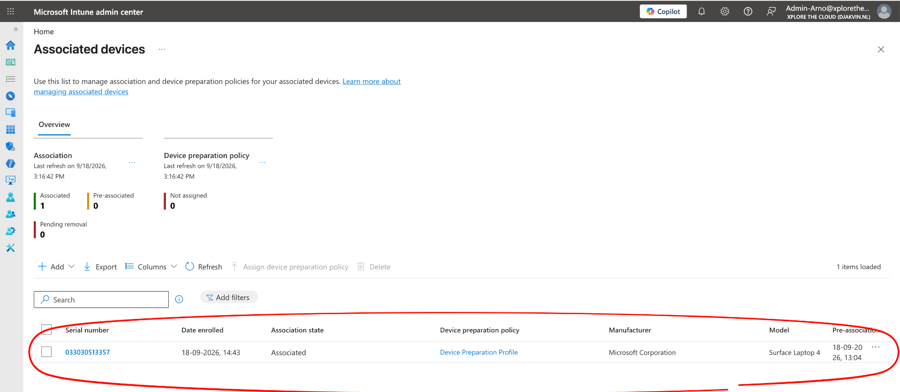Sort by Association state column
The height and width of the screenshot is (392, 900).
click(x=297, y=330)
